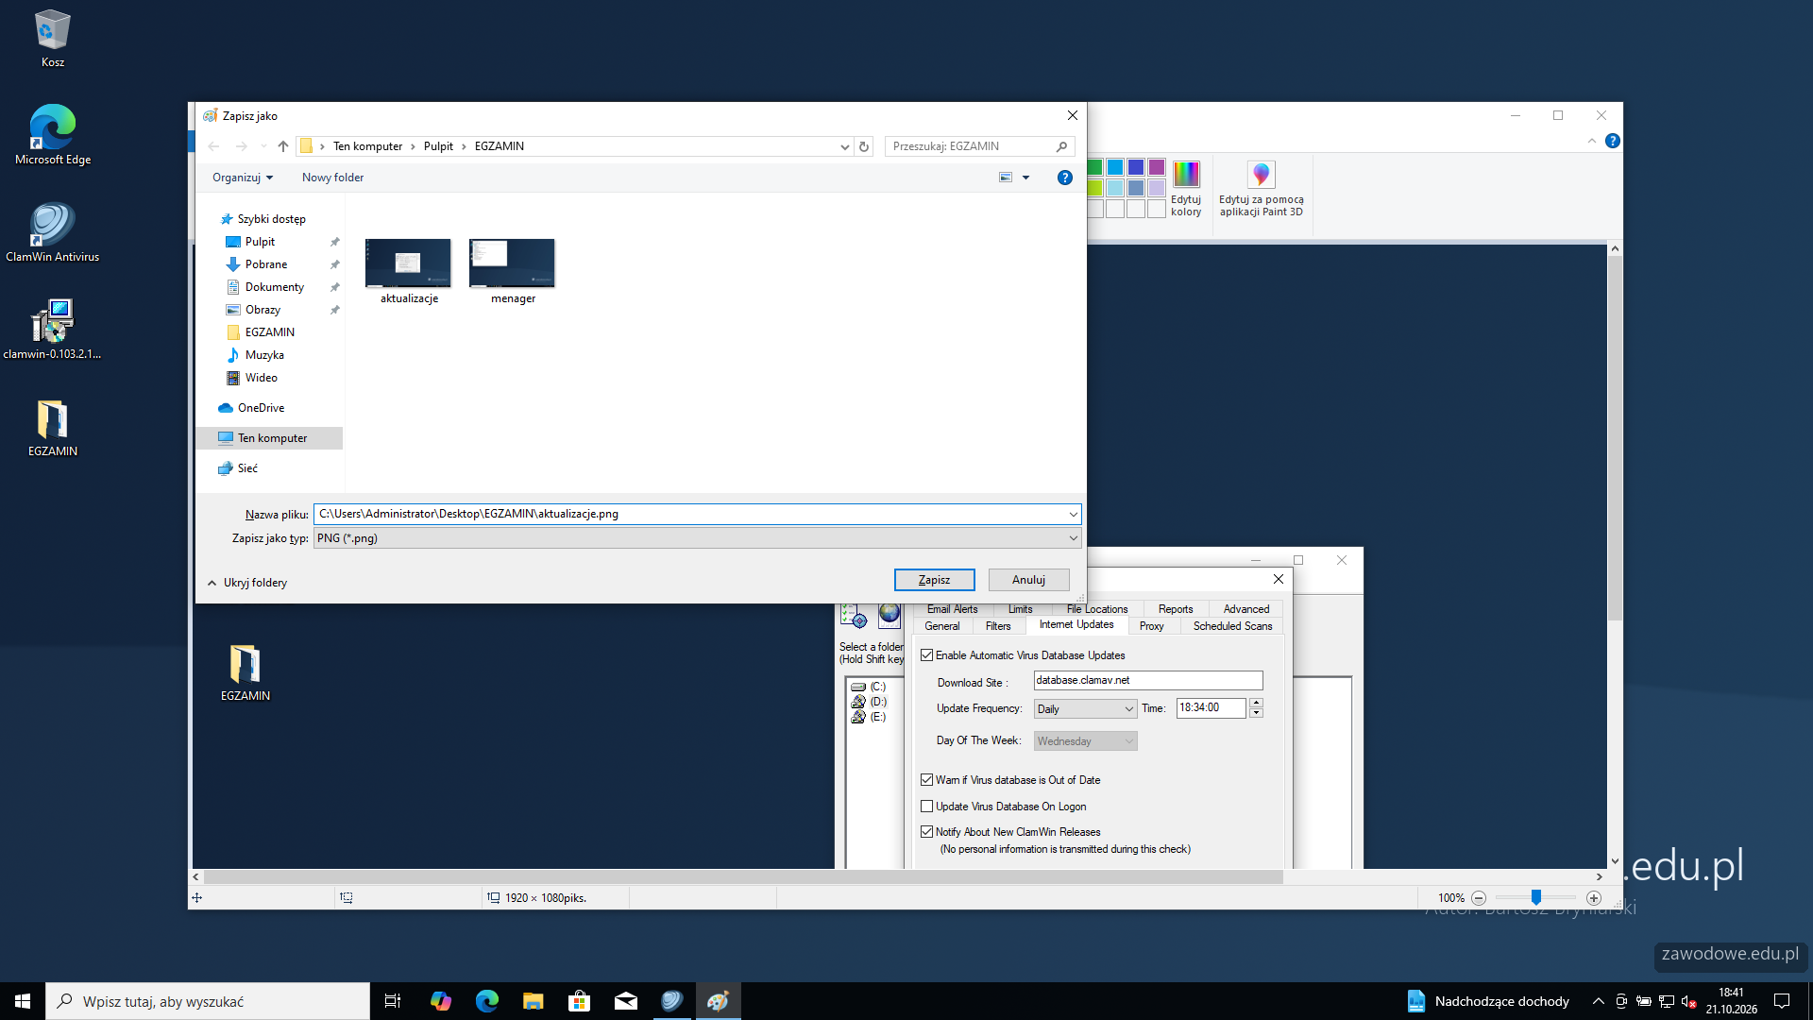Click the Anuluj button

coord(1028,580)
